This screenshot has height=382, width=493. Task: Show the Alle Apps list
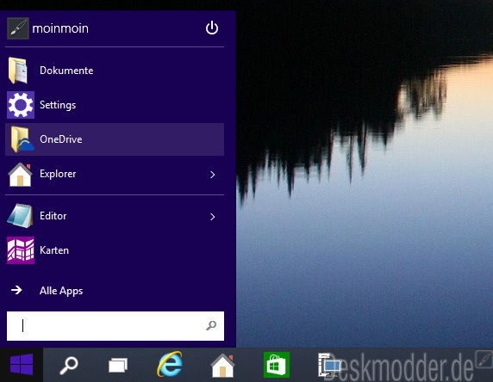[x=61, y=291]
